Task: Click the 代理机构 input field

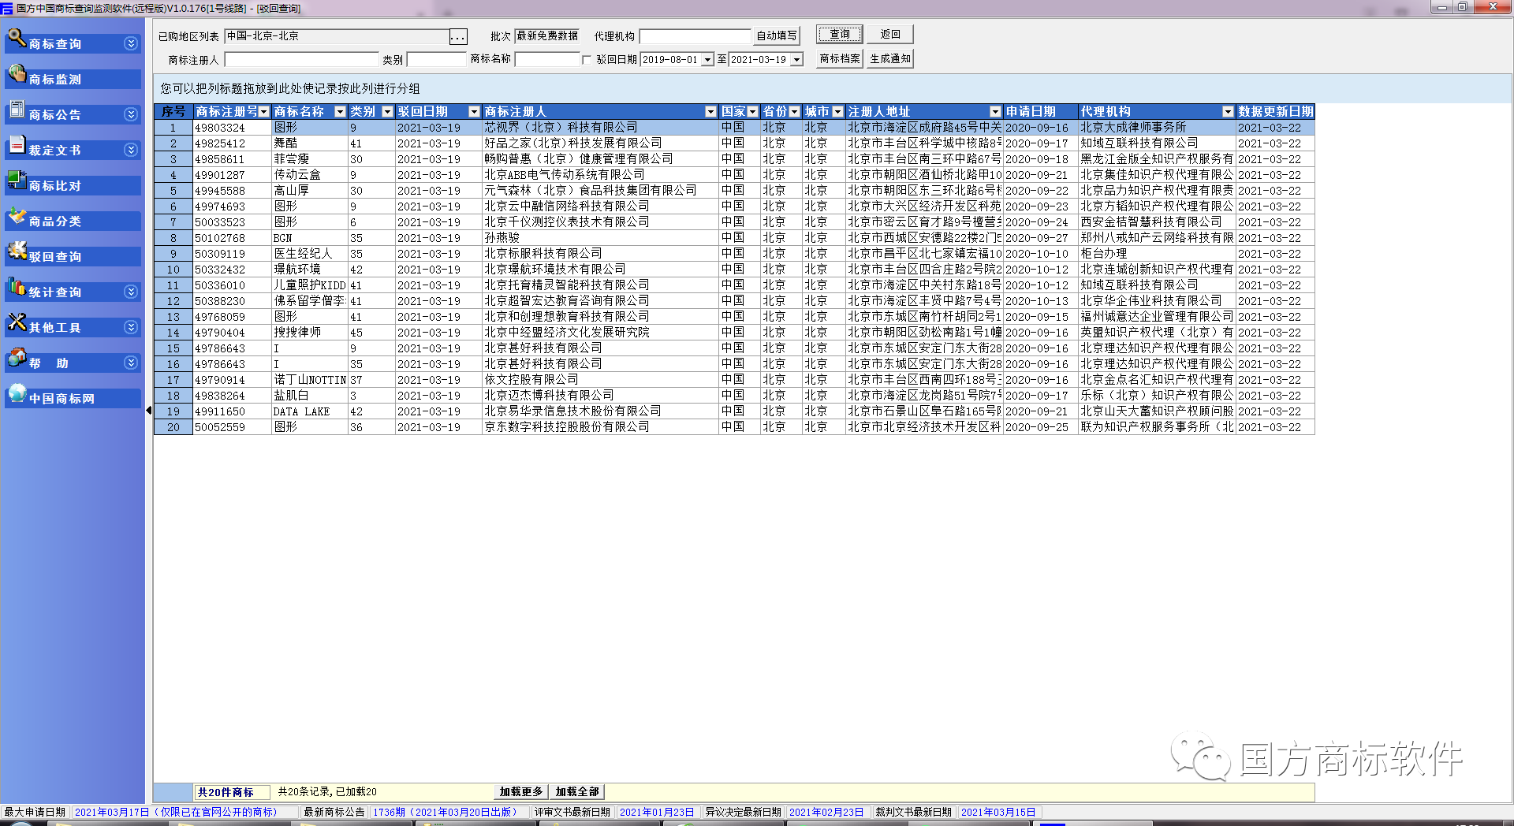Action: 695,36
